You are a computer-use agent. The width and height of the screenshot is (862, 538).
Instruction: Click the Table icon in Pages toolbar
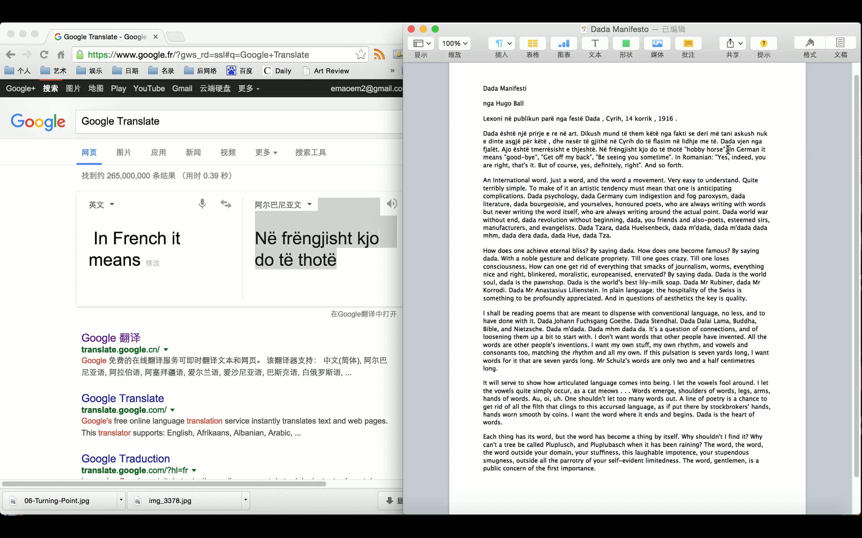(x=532, y=43)
